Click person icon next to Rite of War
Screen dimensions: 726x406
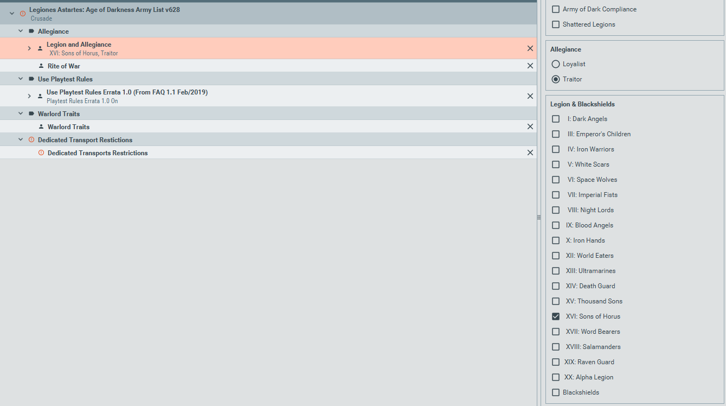coord(41,66)
